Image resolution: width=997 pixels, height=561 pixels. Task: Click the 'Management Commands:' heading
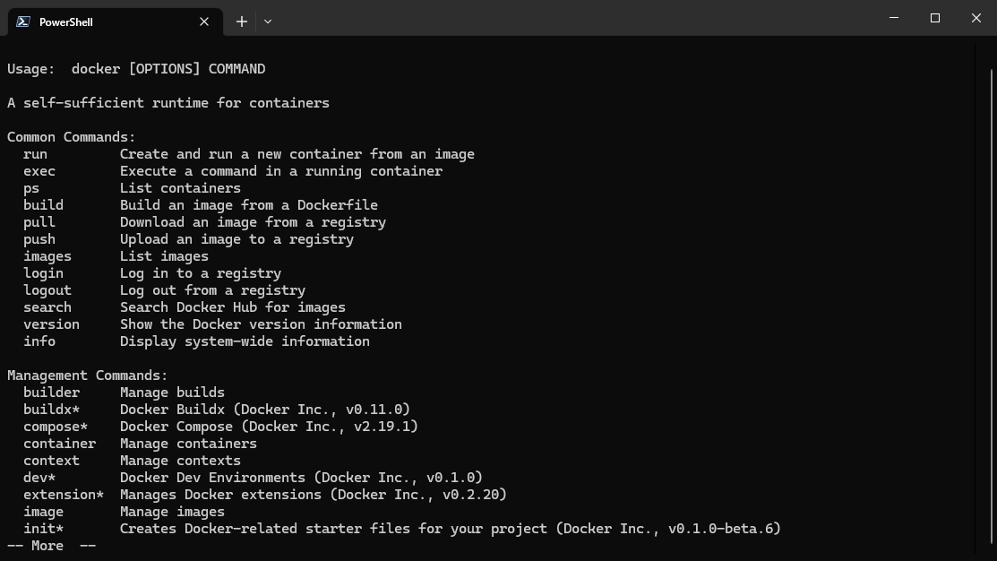coord(88,375)
